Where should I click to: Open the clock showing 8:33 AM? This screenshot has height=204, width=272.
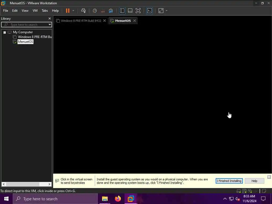click(x=249, y=199)
